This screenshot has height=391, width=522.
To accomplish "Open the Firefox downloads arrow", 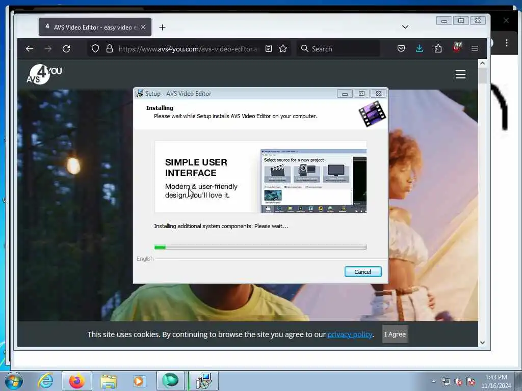I will pos(420,48).
